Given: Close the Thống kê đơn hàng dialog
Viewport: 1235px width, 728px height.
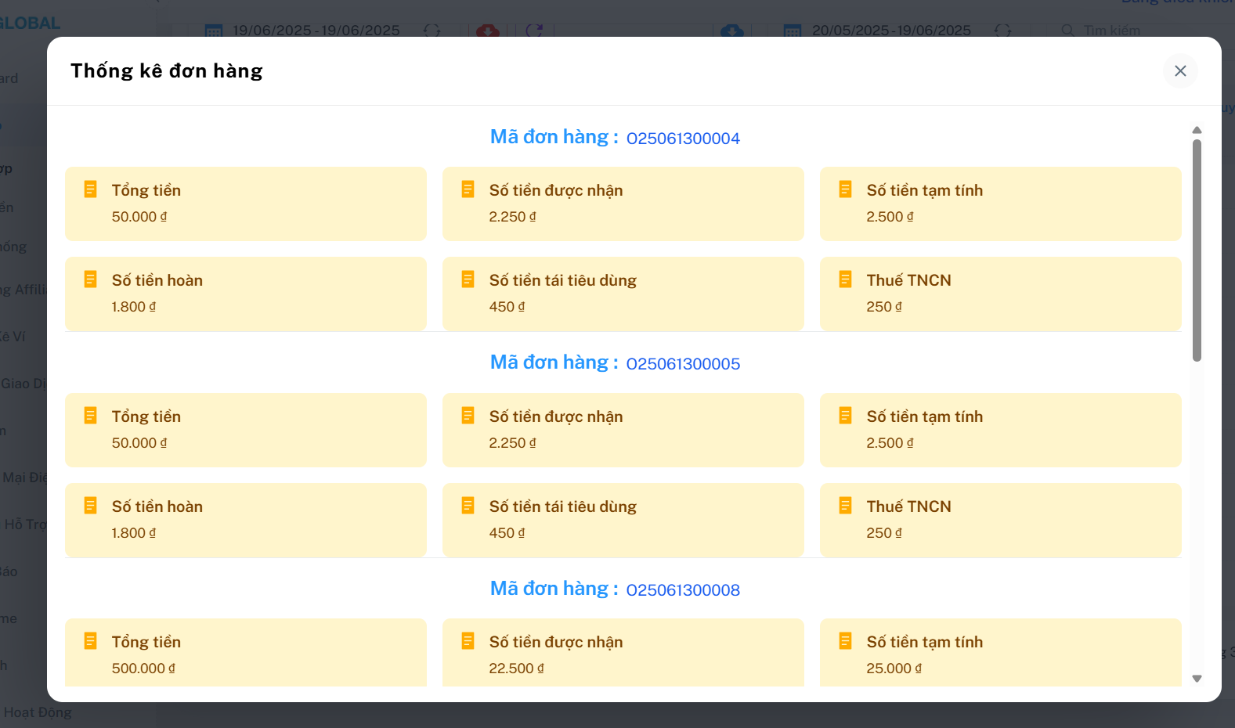Looking at the screenshot, I should [1180, 71].
